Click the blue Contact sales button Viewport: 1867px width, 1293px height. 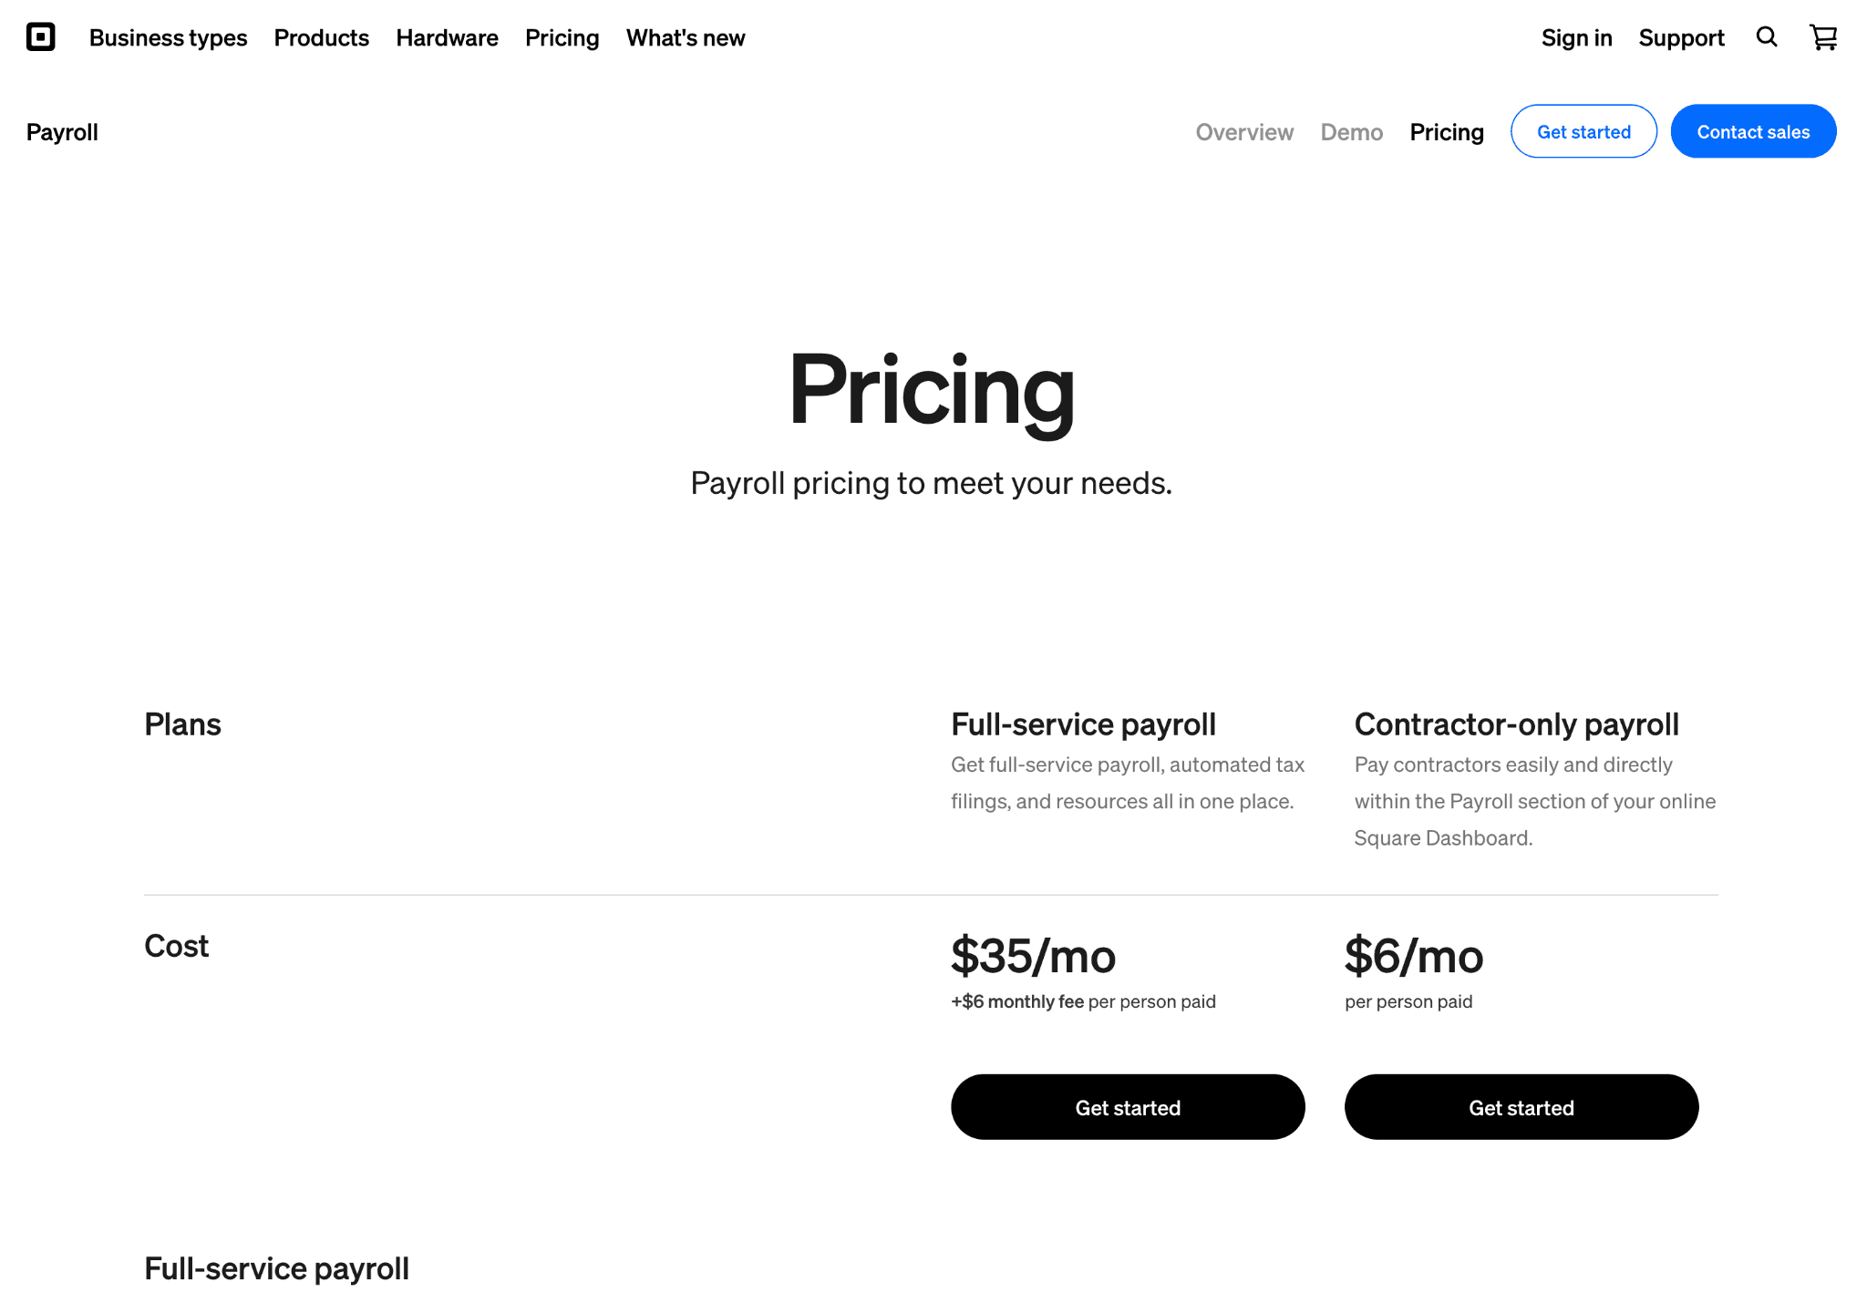(x=1754, y=131)
